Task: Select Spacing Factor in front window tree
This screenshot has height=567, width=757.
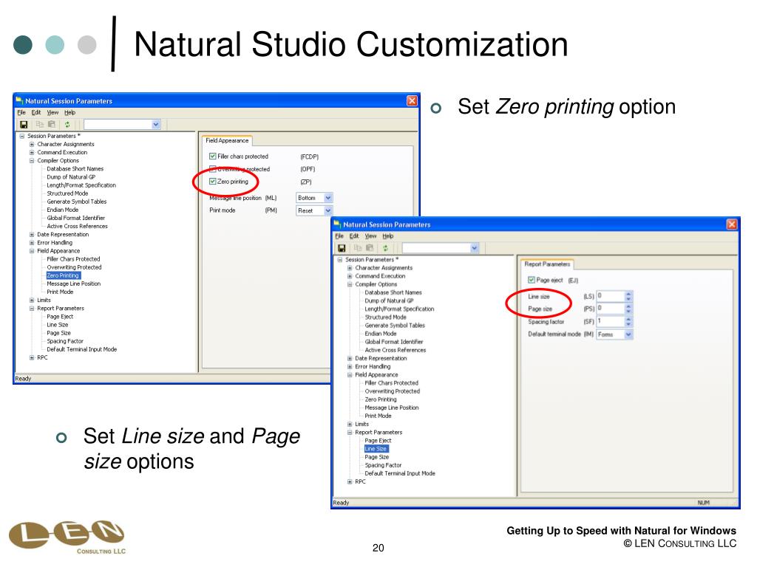Action: coord(383,465)
